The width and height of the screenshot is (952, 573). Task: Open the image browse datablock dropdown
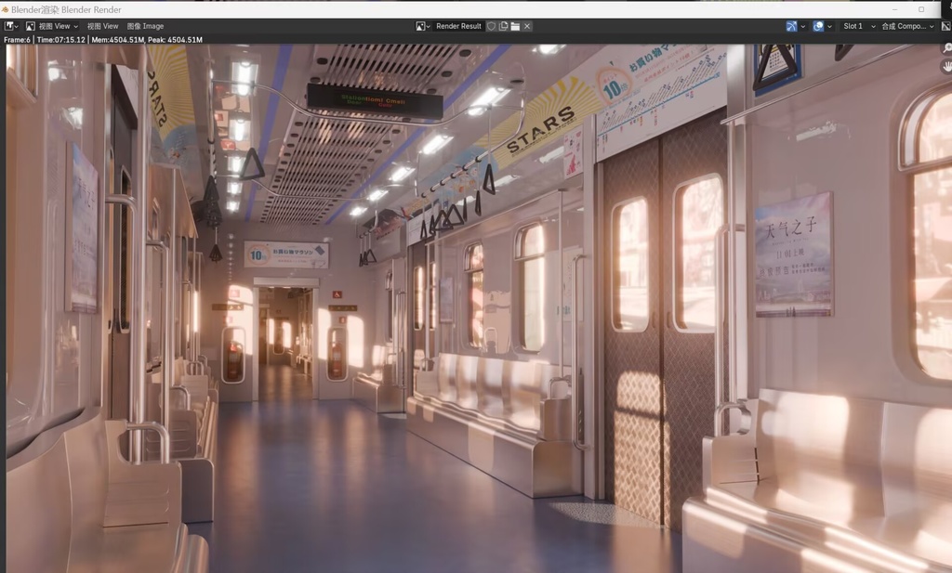point(423,26)
